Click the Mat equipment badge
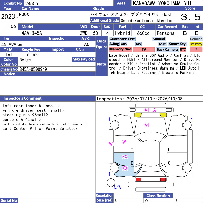Image resolution: width=203 pixels, height=203 pixels. pyautogui.click(x=162, y=44)
